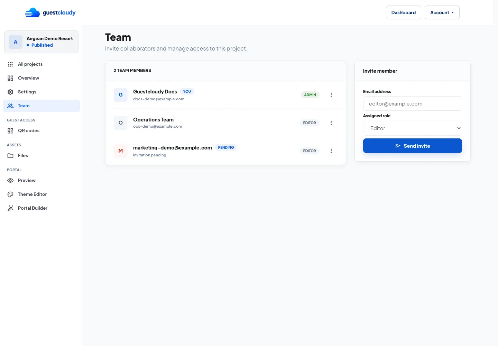498x346 pixels.
Task: Open the Assigned role dropdown
Action: pyautogui.click(x=412, y=128)
